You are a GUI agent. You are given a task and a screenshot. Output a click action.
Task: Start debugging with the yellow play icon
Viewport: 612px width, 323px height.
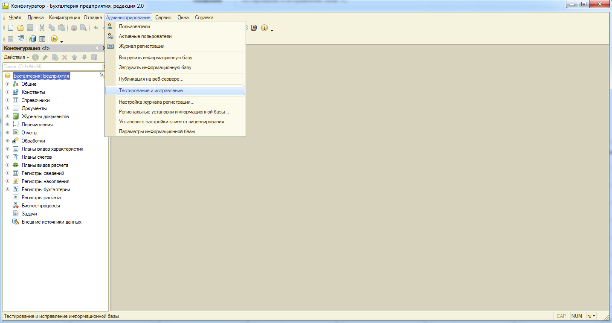[54, 39]
